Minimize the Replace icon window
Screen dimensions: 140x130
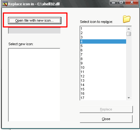tap(113, 2)
